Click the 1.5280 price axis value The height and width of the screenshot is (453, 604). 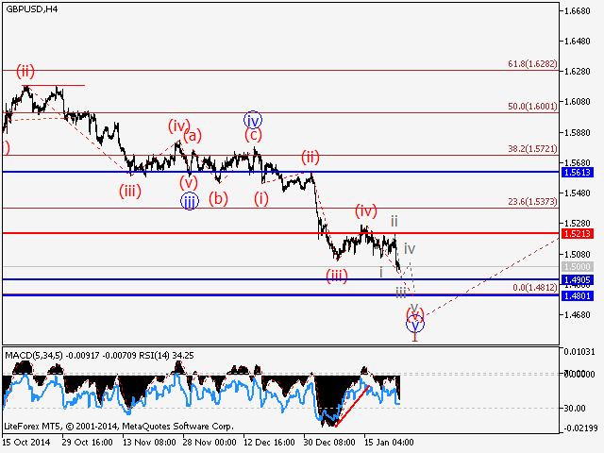[577, 224]
